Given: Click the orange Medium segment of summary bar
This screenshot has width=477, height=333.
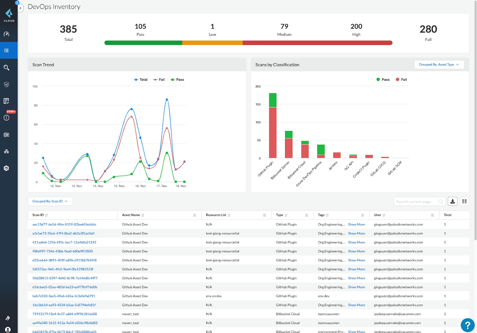Looking at the screenshot, I should (x=212, y=43).
